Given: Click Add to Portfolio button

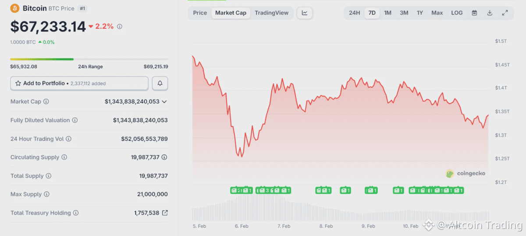Looking at the screenshot, I should coord(79,83).
